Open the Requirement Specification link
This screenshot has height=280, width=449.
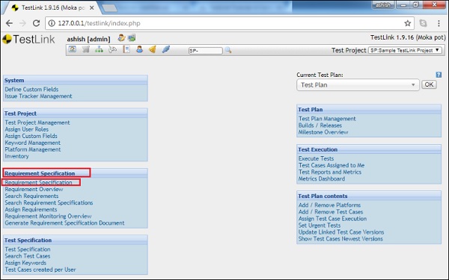(38, 182)
